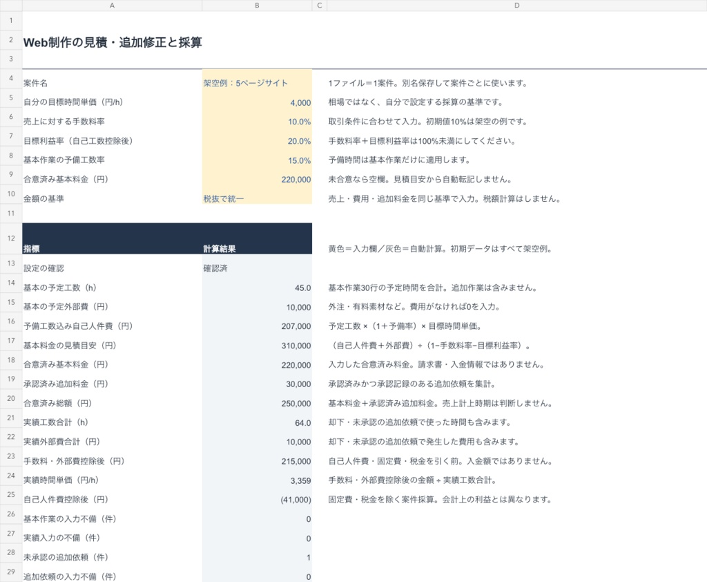707x582 pixels.
Task: Click label '金額の基準'
Action: (43, 198)
